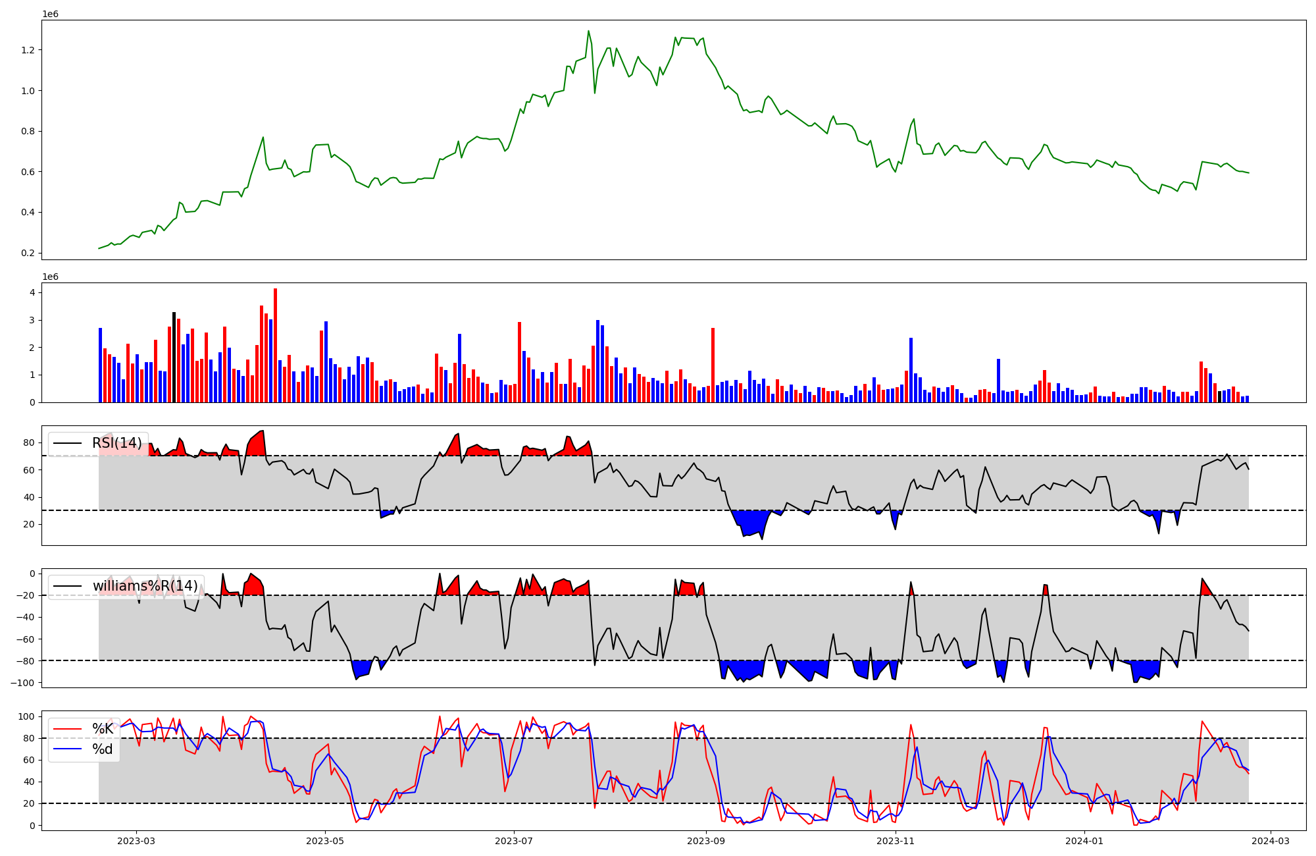1316x856 pixels.
Task: Click the 2024-03 date tick label
Action: pos(1270,841)
